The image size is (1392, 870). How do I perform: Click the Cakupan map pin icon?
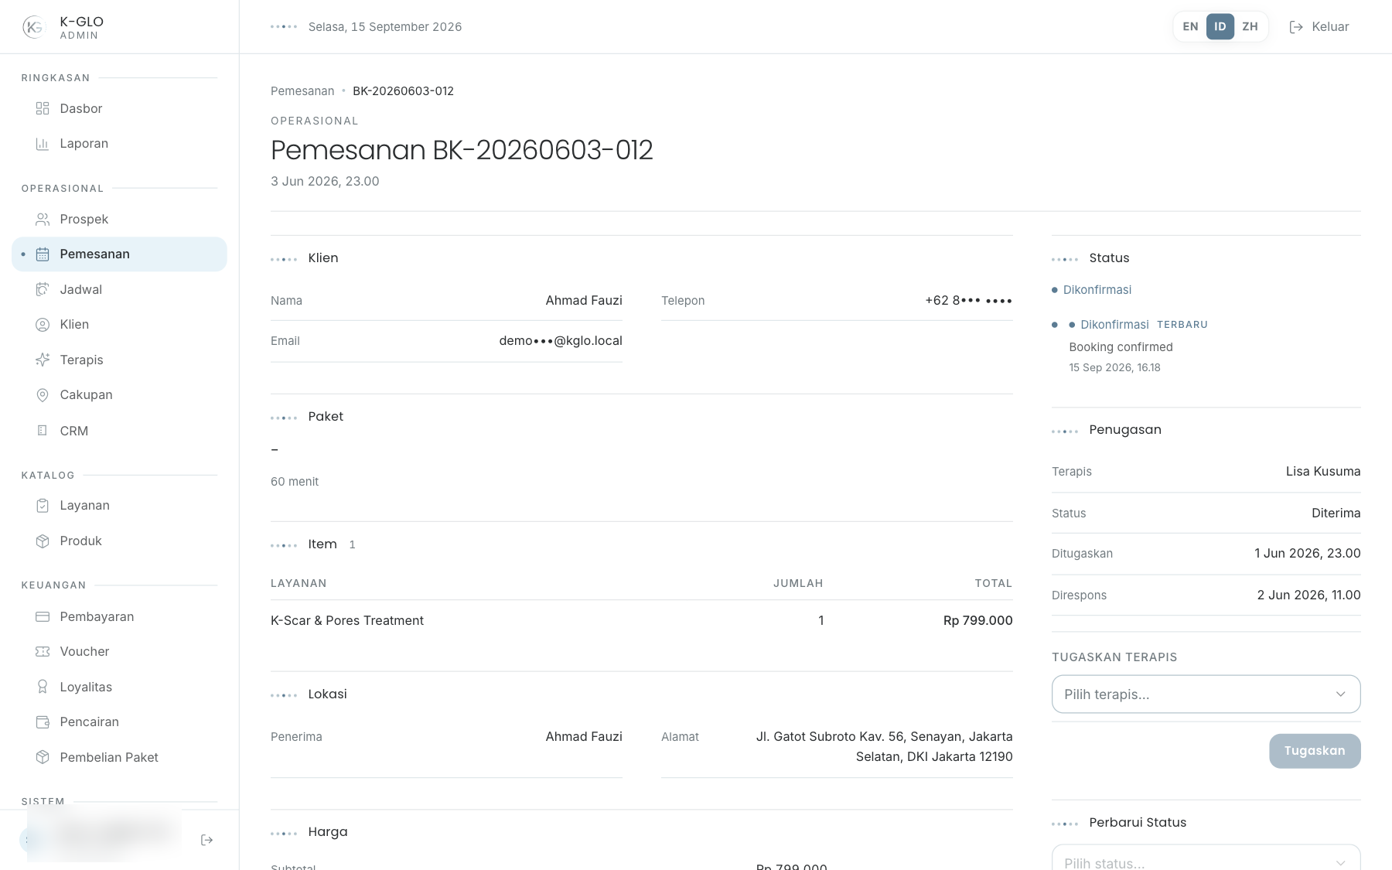43,395
